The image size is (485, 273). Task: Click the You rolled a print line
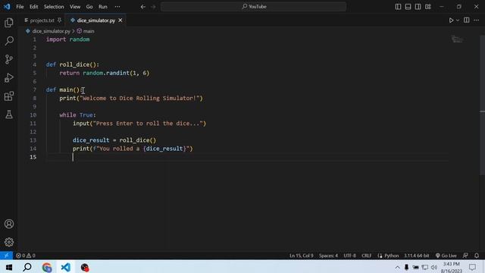coord(133,149)
